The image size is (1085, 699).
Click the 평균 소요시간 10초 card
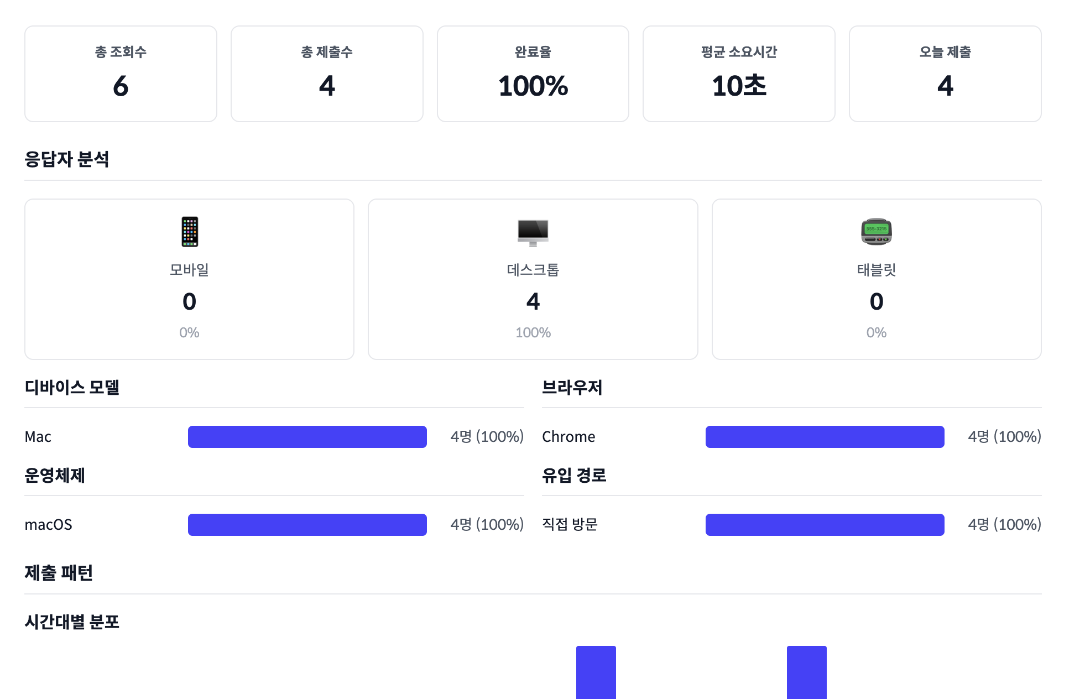739,74
